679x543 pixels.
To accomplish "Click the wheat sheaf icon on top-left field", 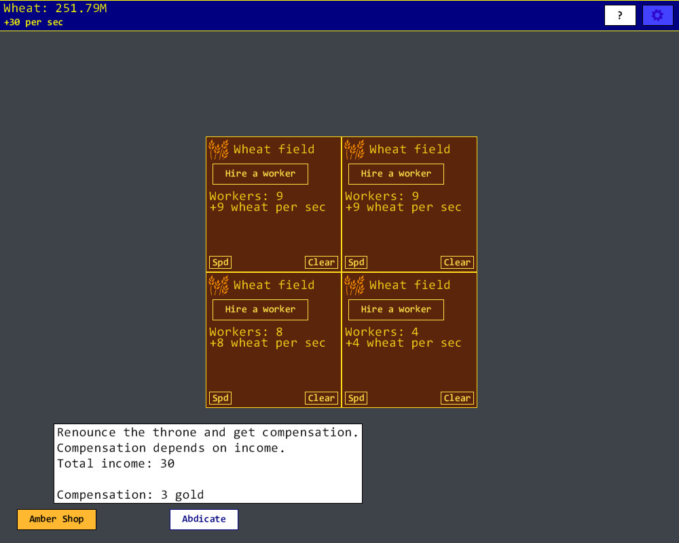I will (217, 148).
